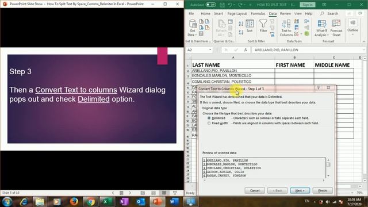Click Text to Columns ribbon button

[x=286, y=28]
